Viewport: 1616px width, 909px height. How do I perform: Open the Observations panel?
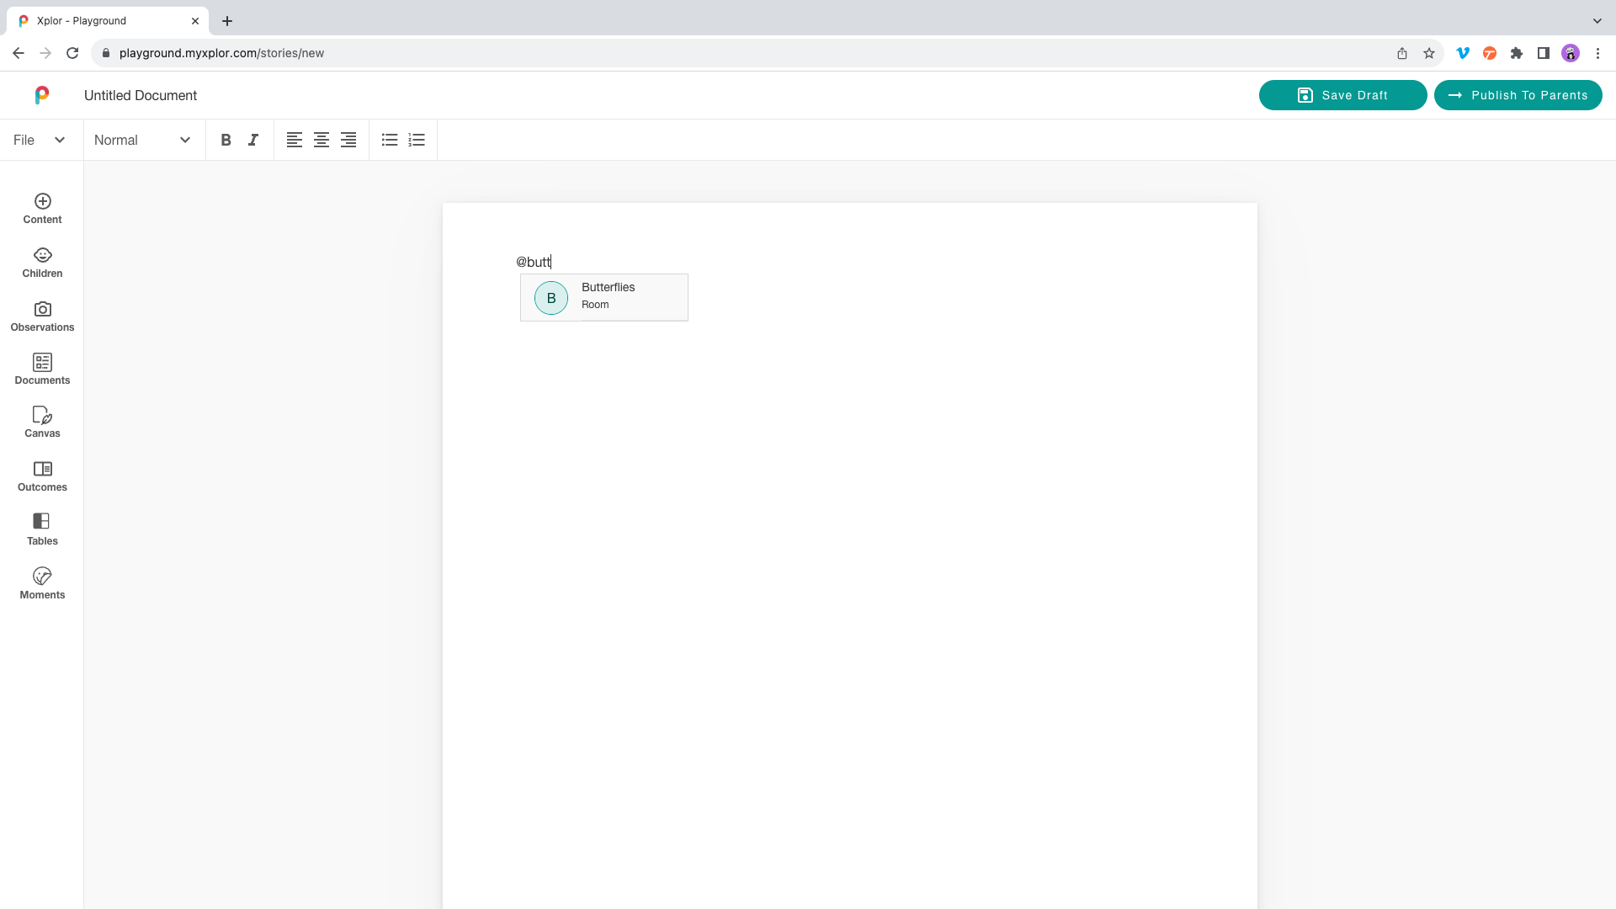(x=42, y=316)
